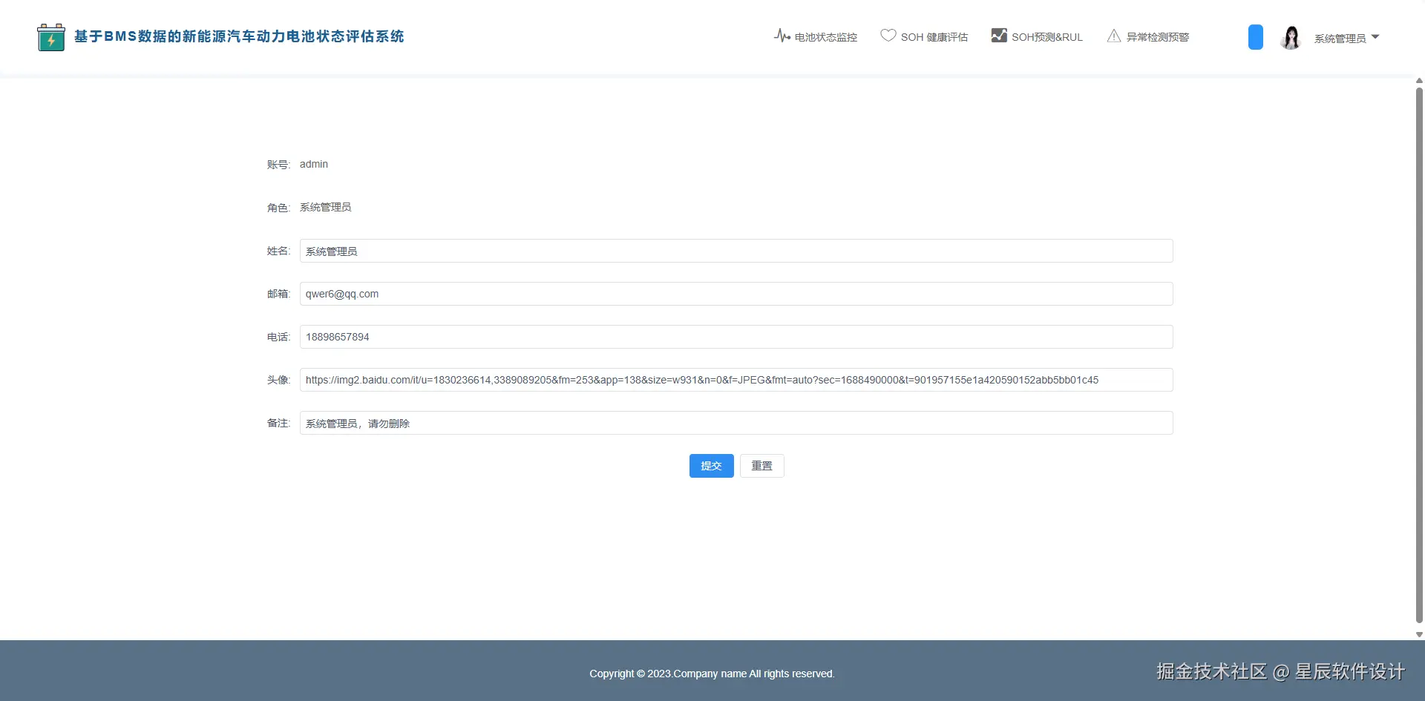Image resolution: width=1425 pixels, height=701 pixels.
Task: Click the 重置 reset button
Action: click(762, 466)
